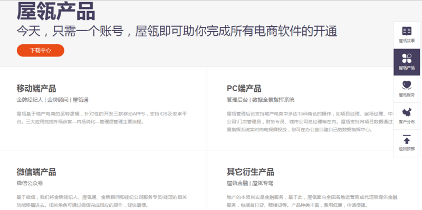
Task: Click the 屋瓴服务 sidebar label
Action: pos(407,95)
